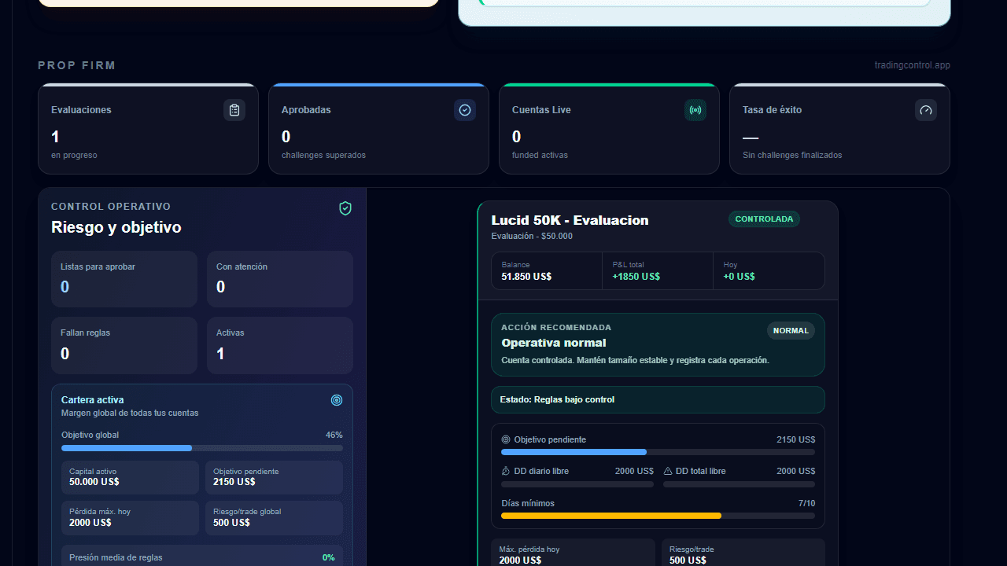
Task: Select the Fallan reglas tile
Action: tap(124, 345)
